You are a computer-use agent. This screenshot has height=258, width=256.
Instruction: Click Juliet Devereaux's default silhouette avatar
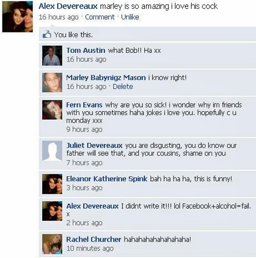52,151
